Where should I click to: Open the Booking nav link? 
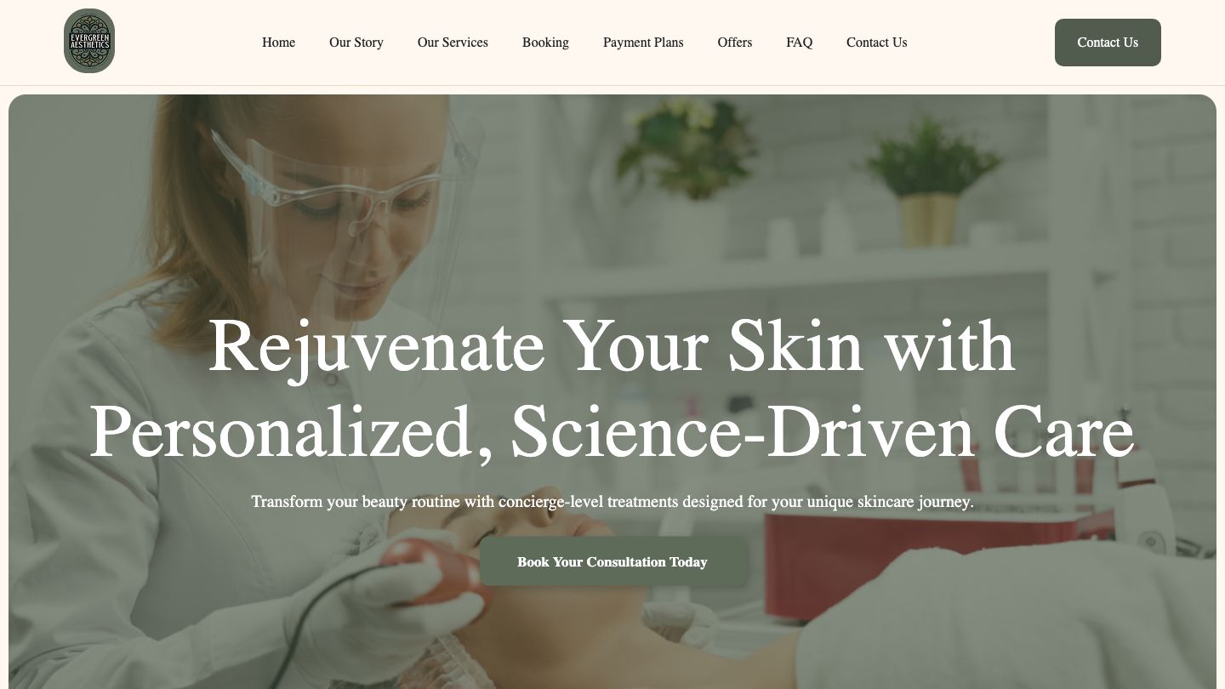(545, 43)
